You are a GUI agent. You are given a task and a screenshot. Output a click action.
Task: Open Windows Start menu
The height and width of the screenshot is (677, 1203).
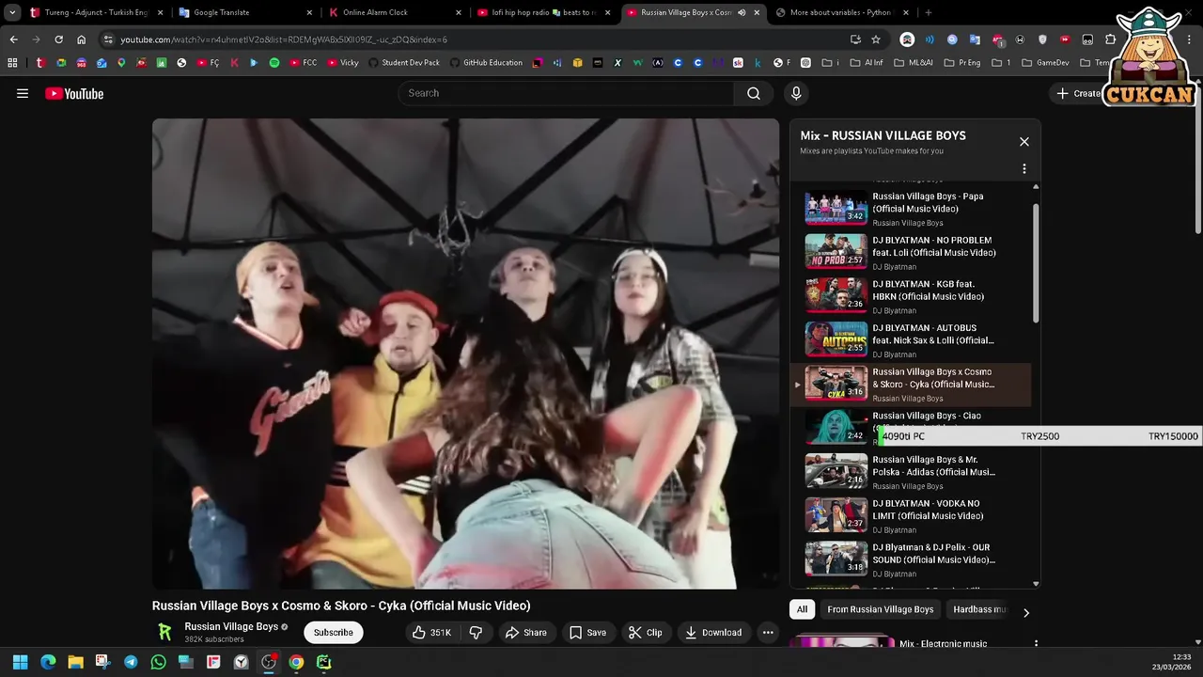click(x=20, y=662)
